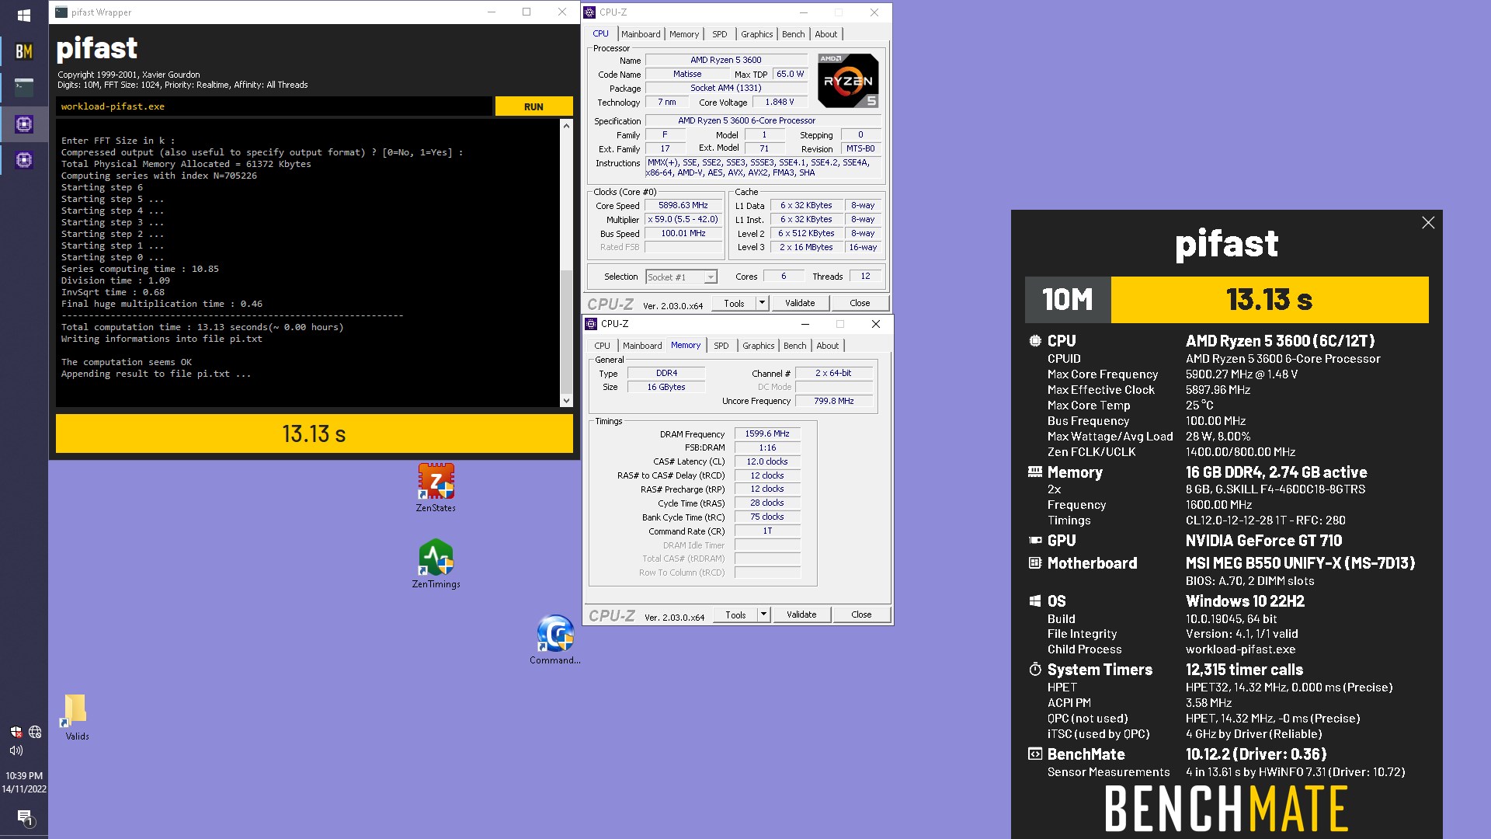Click the DRAM Frequency value 1599.6 MHz
Screen dimensions: 1491x839
click(x=766, y=434)
